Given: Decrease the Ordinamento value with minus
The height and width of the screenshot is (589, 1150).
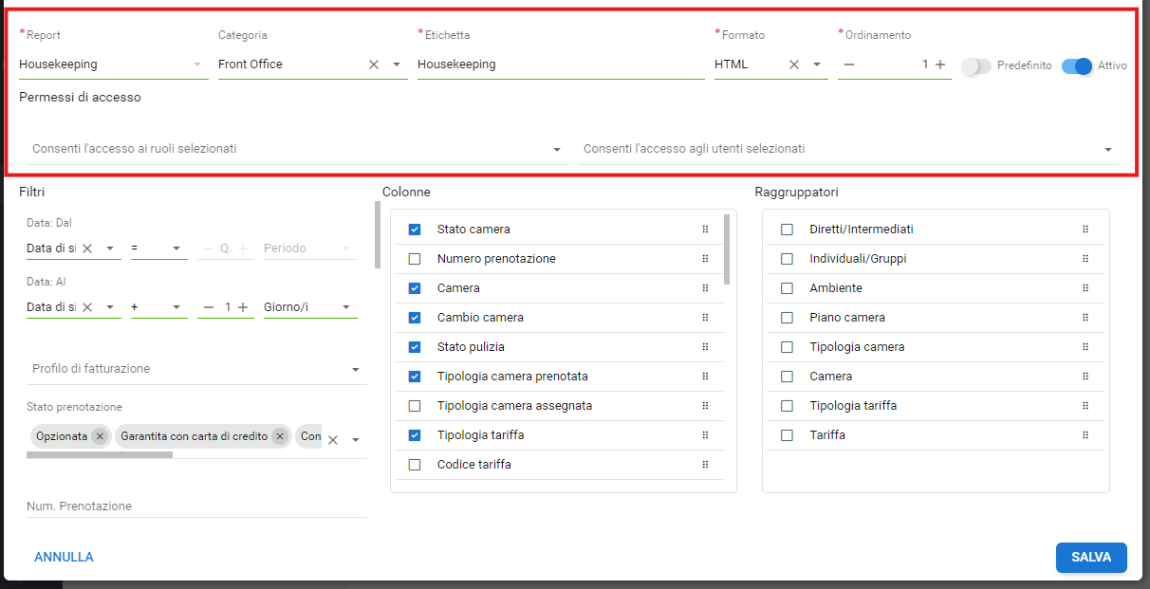Looking at the screenshot, I should pos(848,64).
